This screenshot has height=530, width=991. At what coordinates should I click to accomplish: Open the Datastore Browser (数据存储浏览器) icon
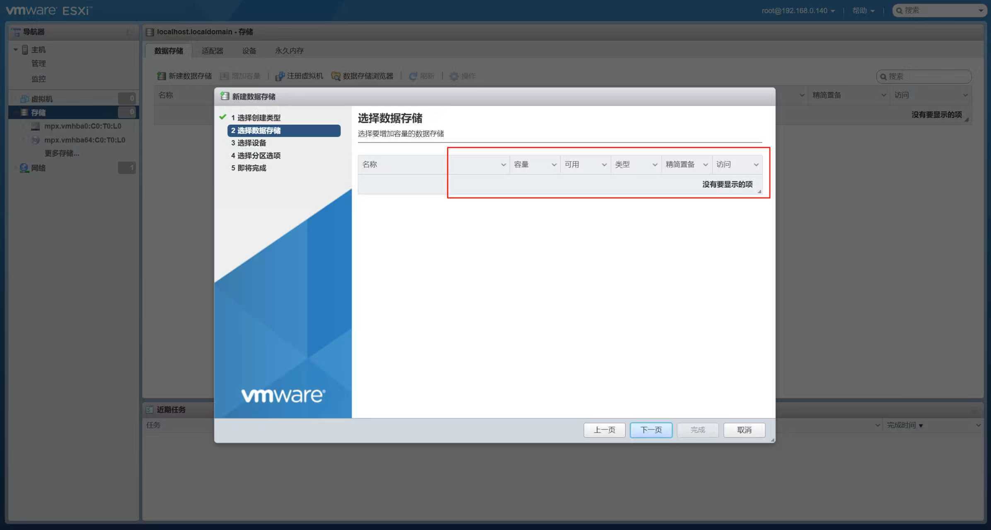336,76
